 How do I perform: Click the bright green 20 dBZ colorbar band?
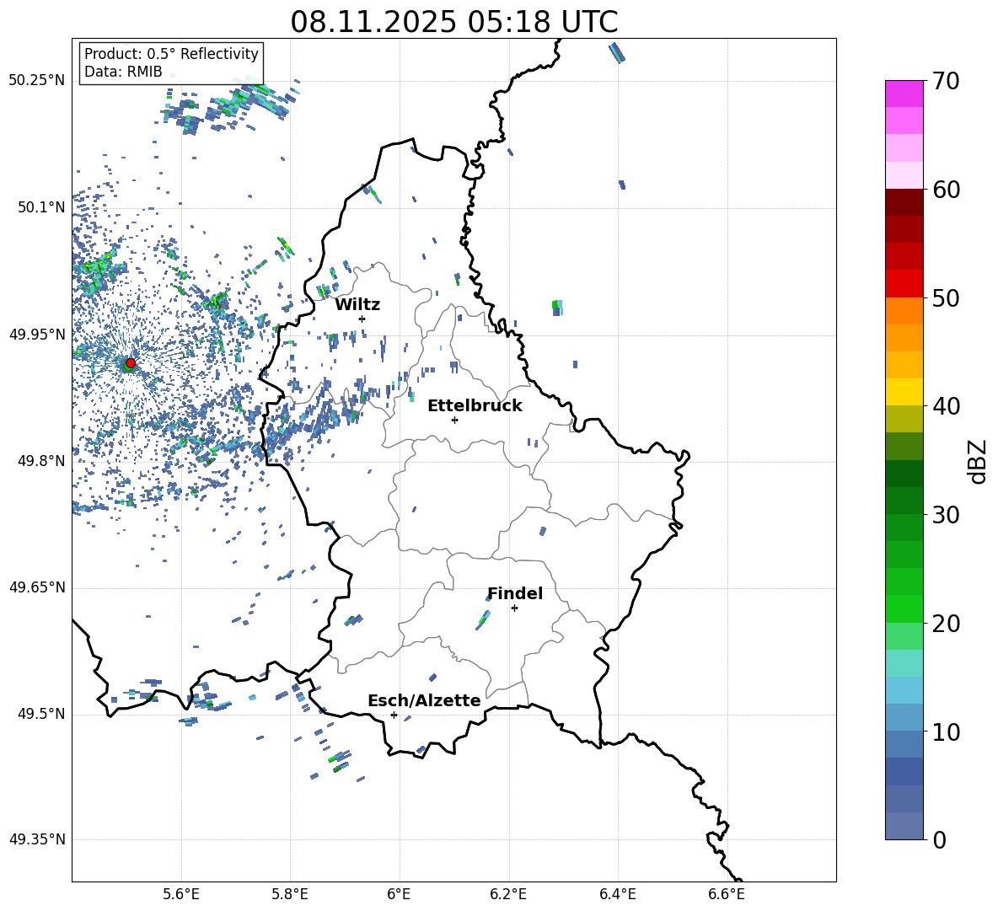[904, 608]
